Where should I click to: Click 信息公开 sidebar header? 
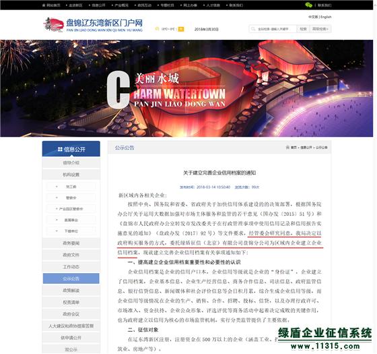tap(71, 149)
